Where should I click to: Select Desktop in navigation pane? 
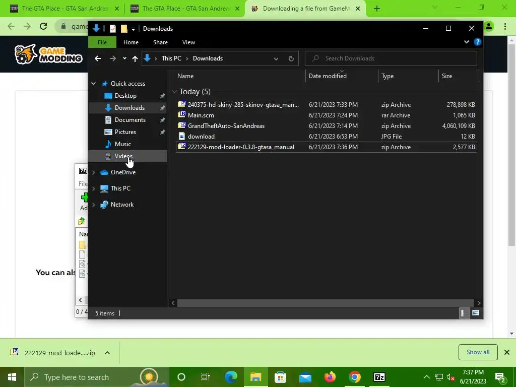125,95
